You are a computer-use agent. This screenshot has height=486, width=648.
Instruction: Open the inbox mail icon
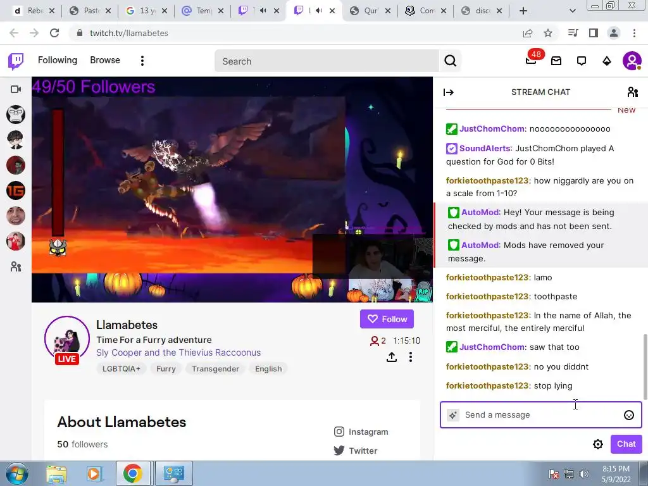coord(556,61)
